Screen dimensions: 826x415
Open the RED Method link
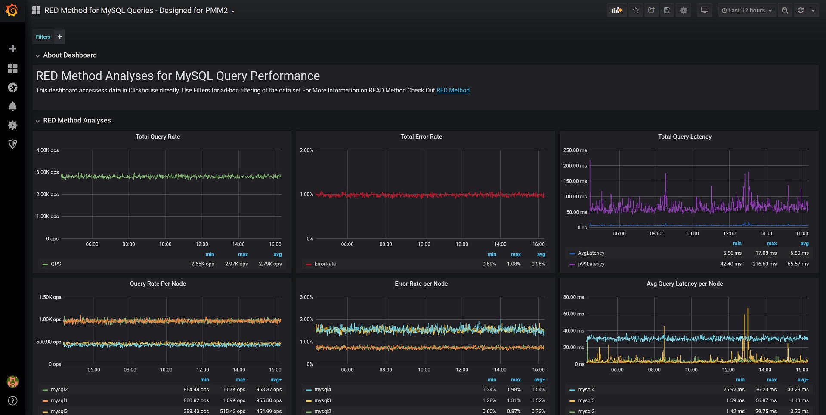pyautogui.click(x=453, y=90)
